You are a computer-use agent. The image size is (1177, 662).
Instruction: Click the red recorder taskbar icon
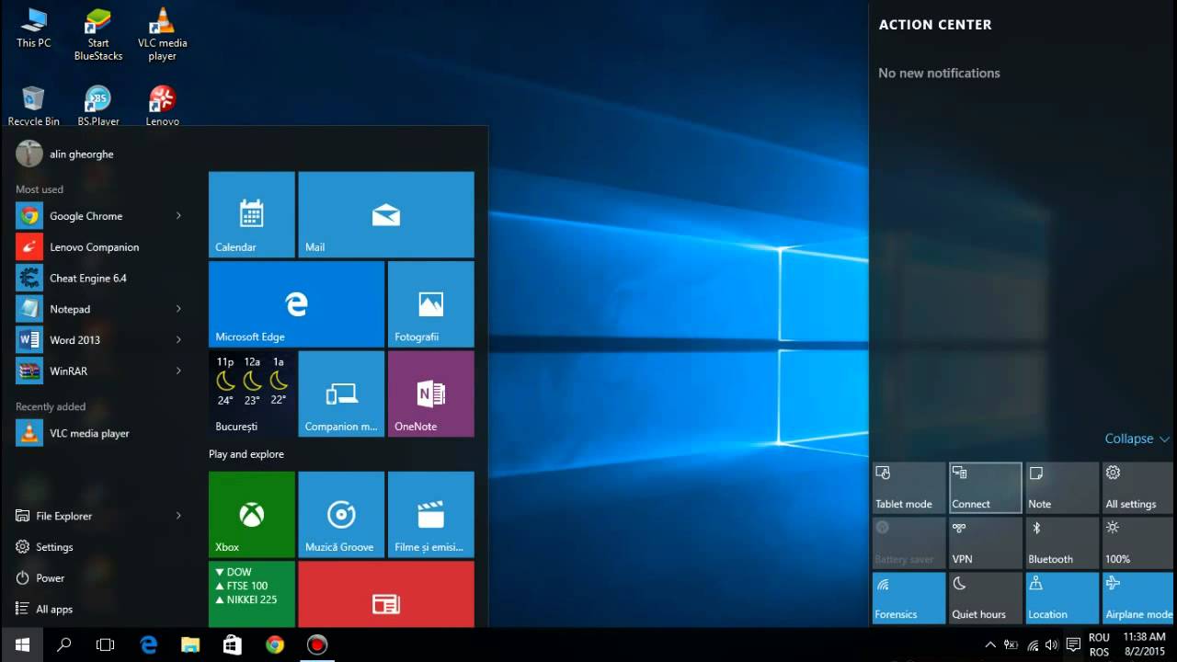[x=317, y=645]
